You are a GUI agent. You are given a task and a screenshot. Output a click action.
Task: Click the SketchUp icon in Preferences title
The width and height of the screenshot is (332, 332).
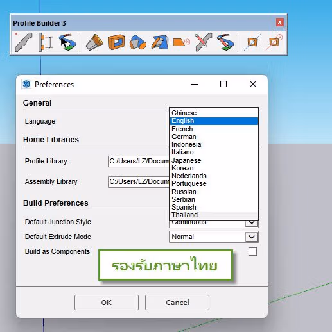(26, 84)
